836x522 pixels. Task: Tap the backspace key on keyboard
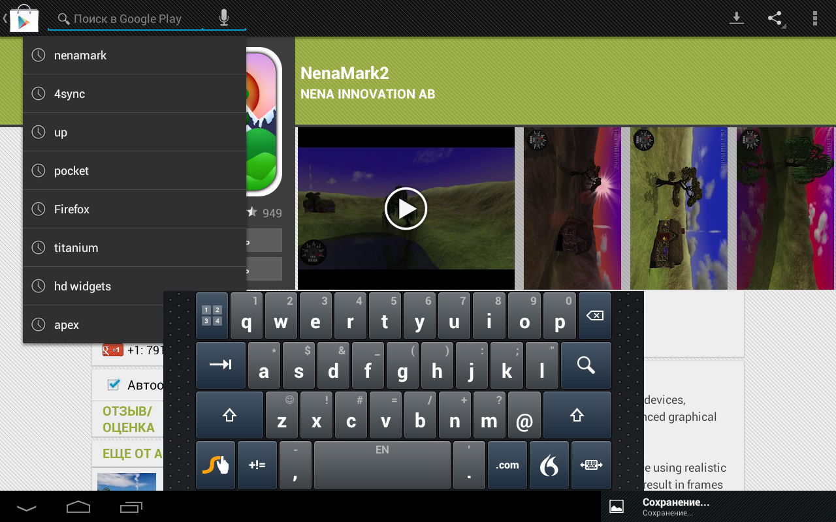(594, 316)
